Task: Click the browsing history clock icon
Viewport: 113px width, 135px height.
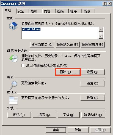Action: click(14, 58)
